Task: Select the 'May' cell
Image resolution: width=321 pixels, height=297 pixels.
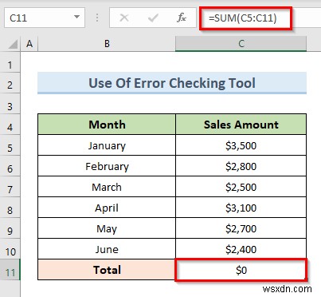Action: [107, 228]
